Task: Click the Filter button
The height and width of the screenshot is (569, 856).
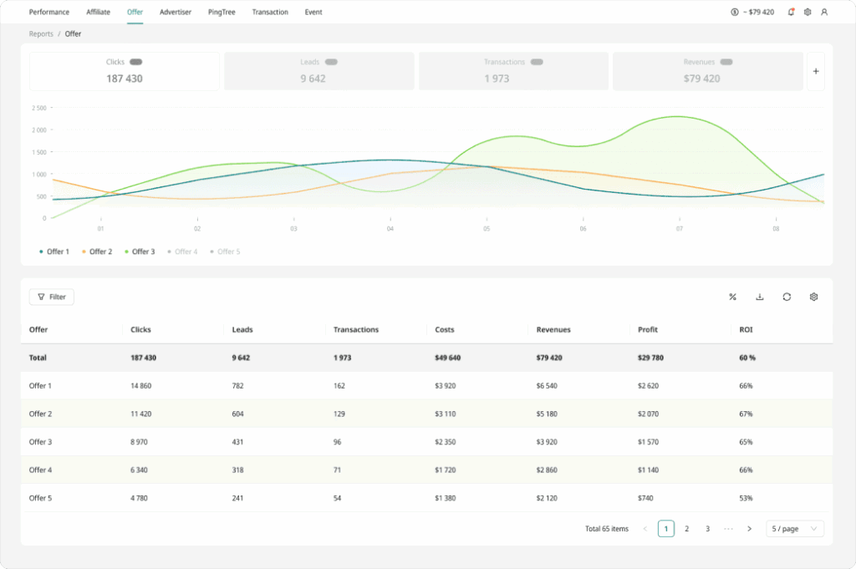Action: 52,297
